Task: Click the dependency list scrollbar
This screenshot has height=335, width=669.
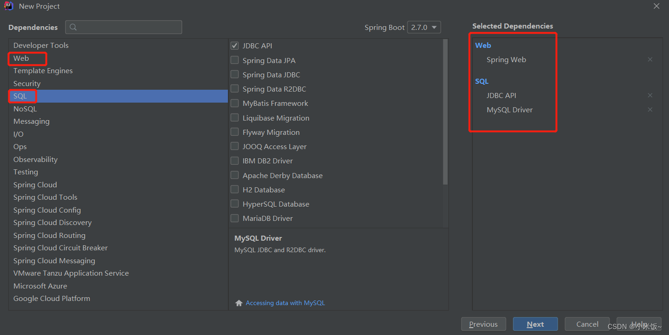Action: click(x=445, y=112)
